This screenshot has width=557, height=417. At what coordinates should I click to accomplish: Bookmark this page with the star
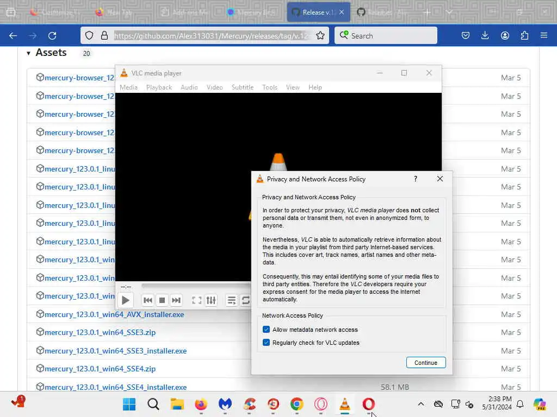320,35
